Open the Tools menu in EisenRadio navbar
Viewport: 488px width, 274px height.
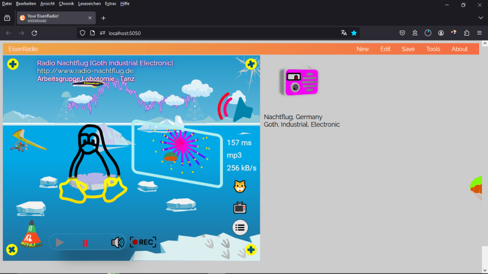tap(433, 49)
